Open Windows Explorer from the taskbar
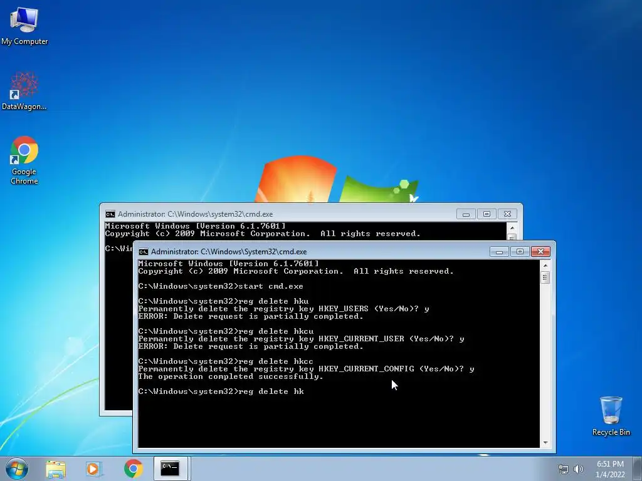Viewport: 642px width, 481px height. tap(56, 469)
